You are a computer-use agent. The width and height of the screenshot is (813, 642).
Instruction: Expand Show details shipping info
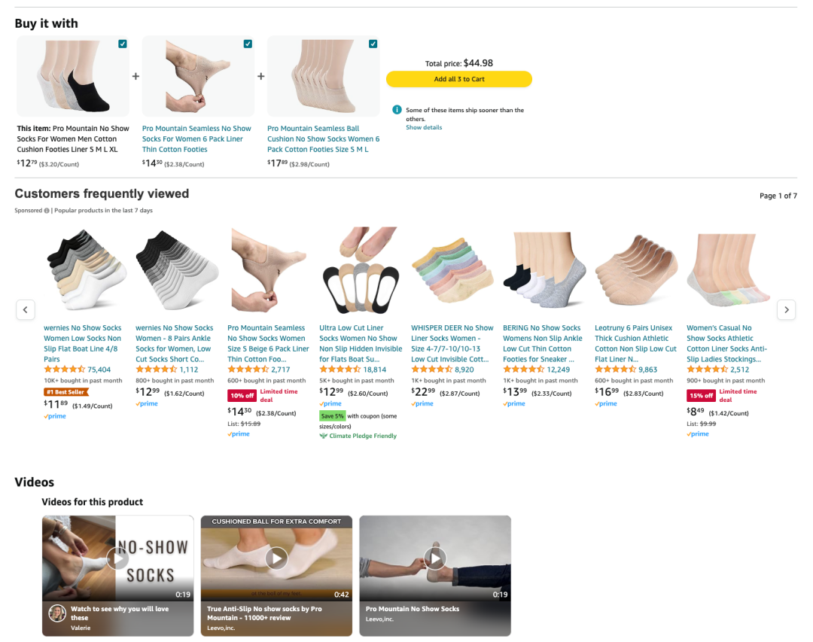click(x=424, y=127)
